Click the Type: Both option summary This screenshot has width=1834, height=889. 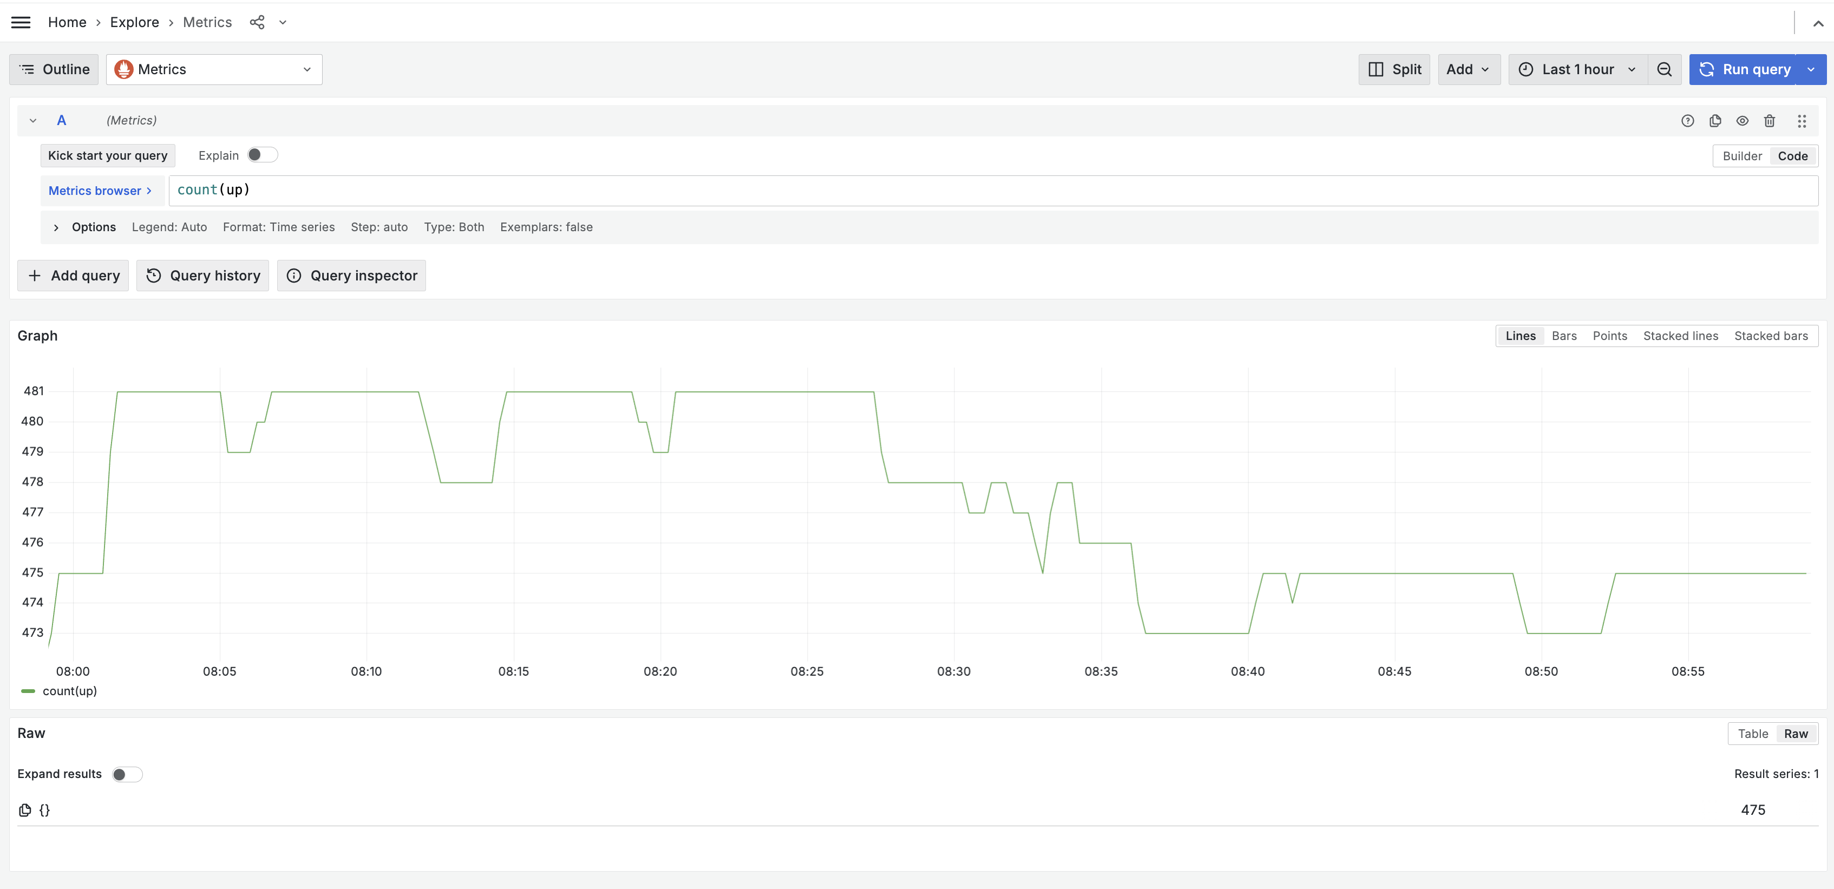[454, 227]
